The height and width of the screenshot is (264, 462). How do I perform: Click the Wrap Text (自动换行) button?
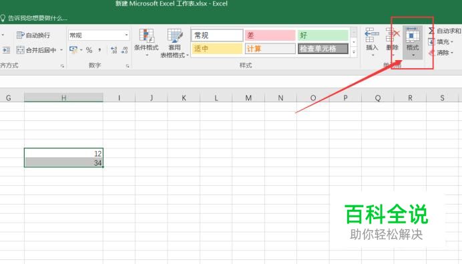[33, 35]
